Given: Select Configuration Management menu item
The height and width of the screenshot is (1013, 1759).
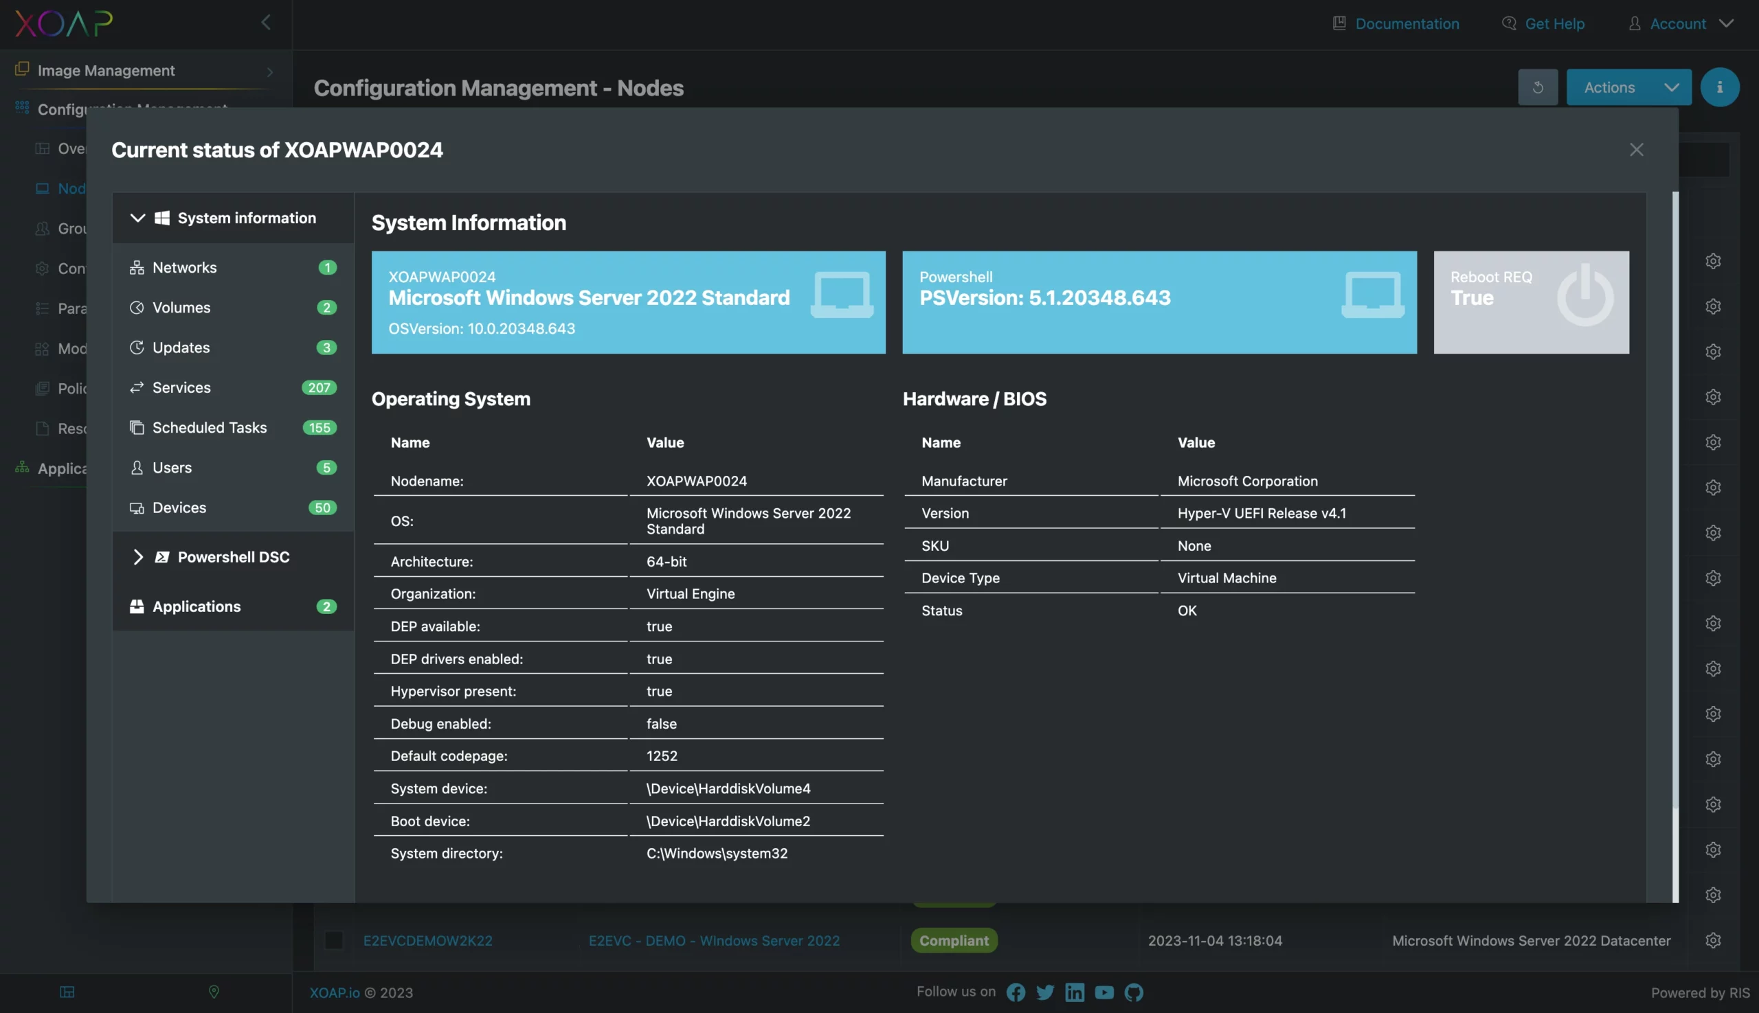Looking at the screenshot, I should [x=133, y=109].
